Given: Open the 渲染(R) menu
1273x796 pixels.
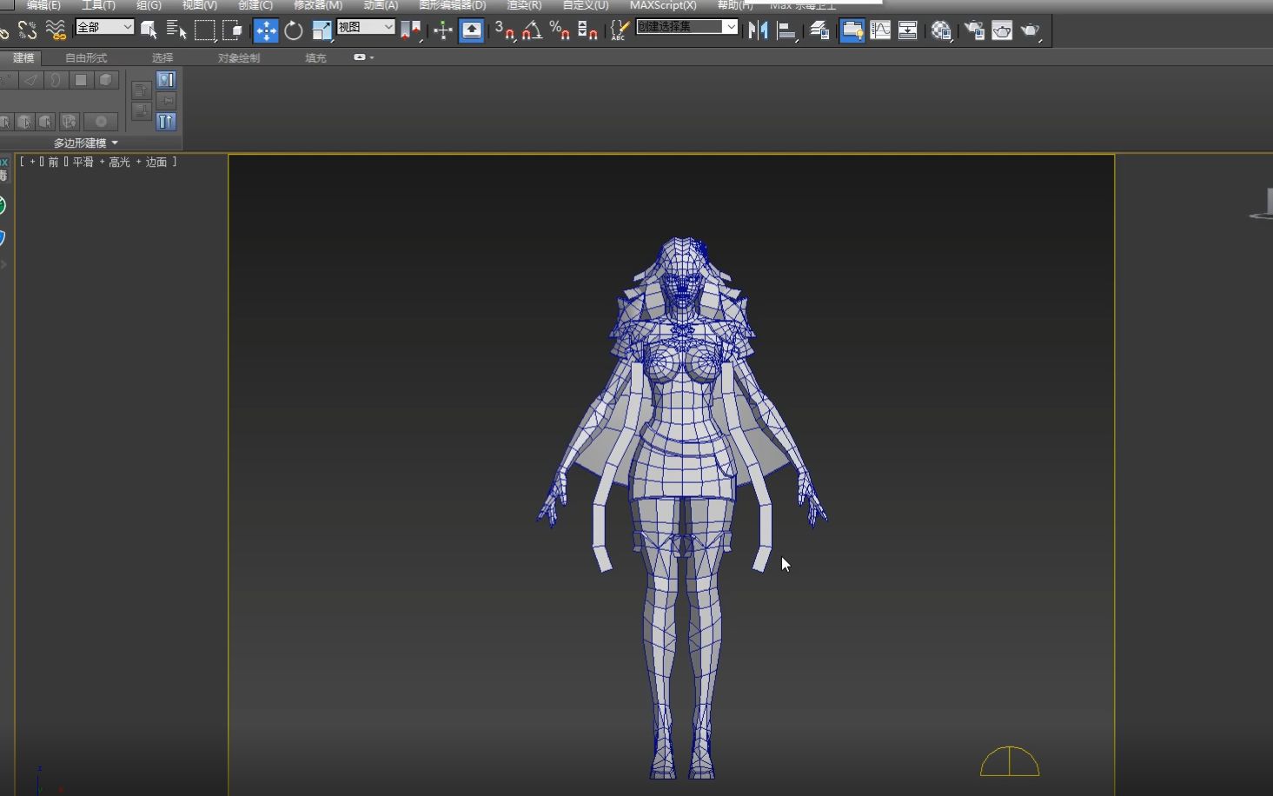Looking at the screenshot, I should 525,5.
